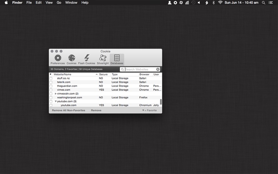Open the Window menu
This screenshot has width=278, height=174.
click(x=71, y=3)
